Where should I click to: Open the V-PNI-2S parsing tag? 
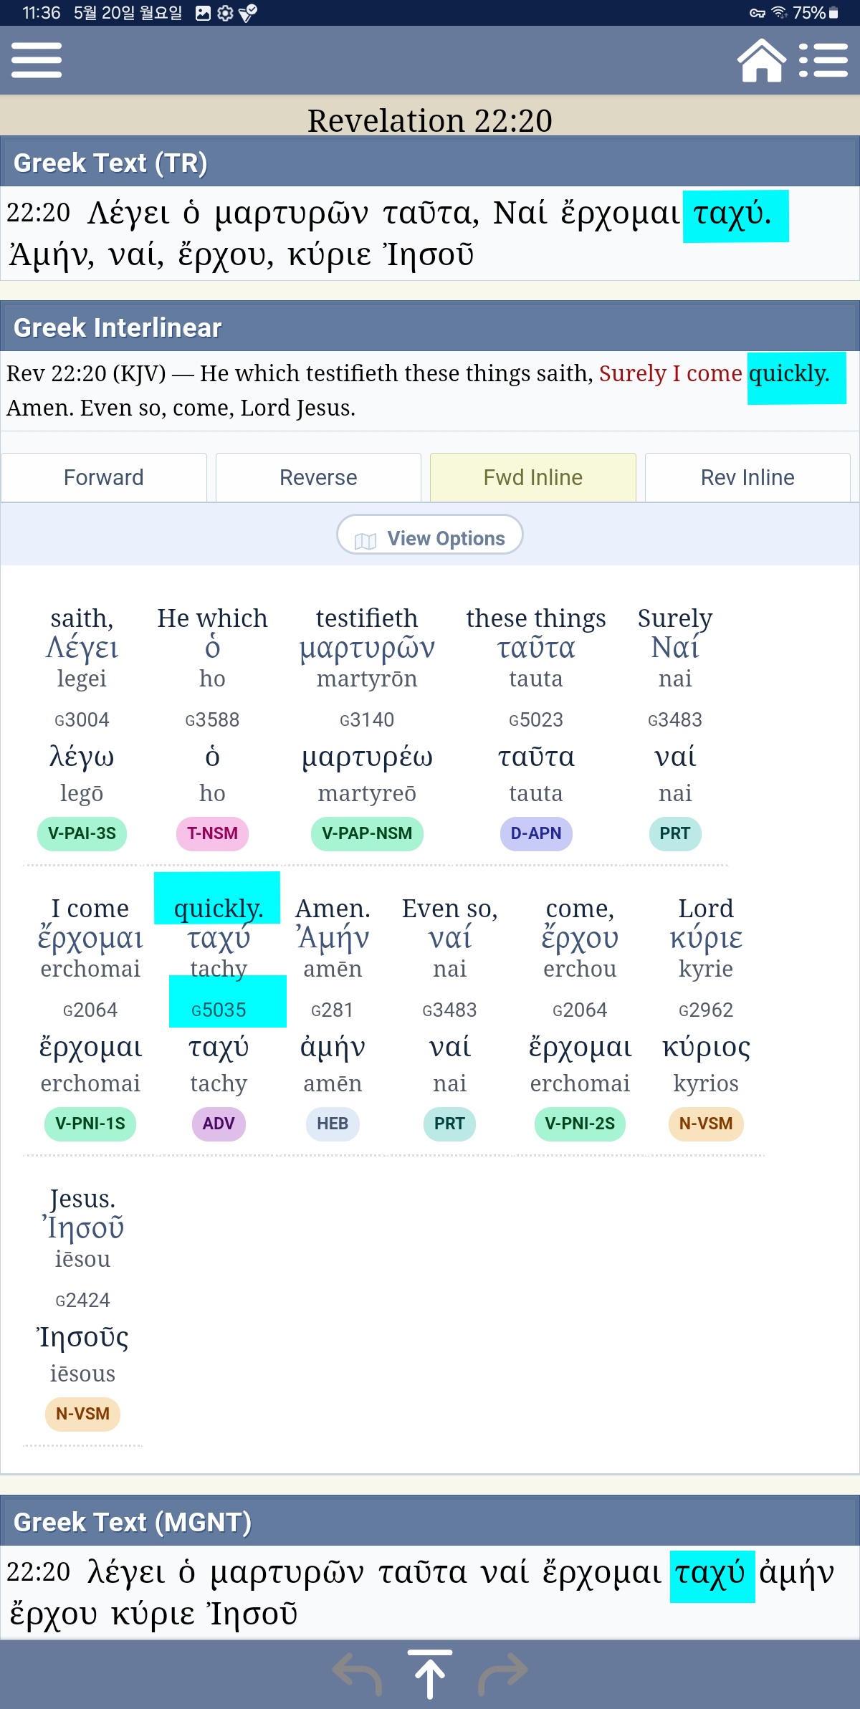[x=580, y=1124]
